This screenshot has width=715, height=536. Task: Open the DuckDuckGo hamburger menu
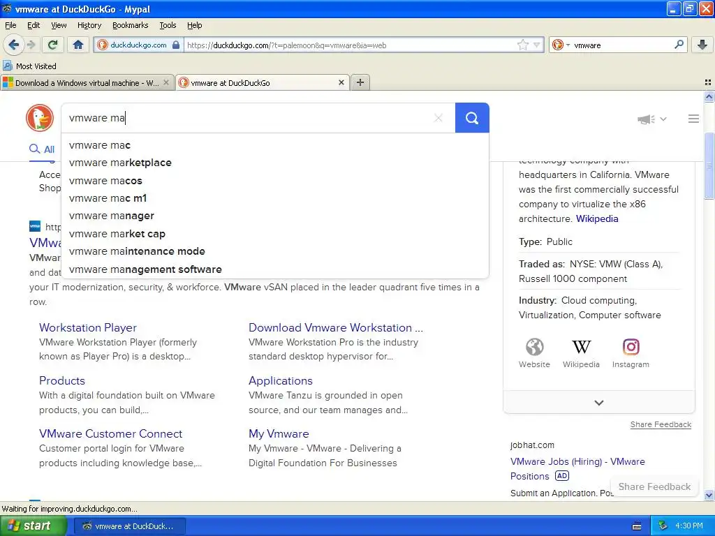(x=693, y=119)
